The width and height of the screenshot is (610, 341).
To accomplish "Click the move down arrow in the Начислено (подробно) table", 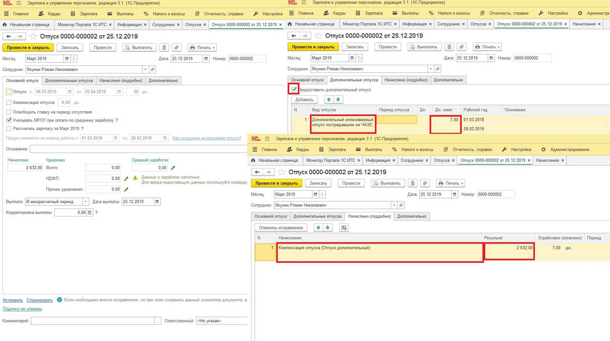I will tap(327, 228).
